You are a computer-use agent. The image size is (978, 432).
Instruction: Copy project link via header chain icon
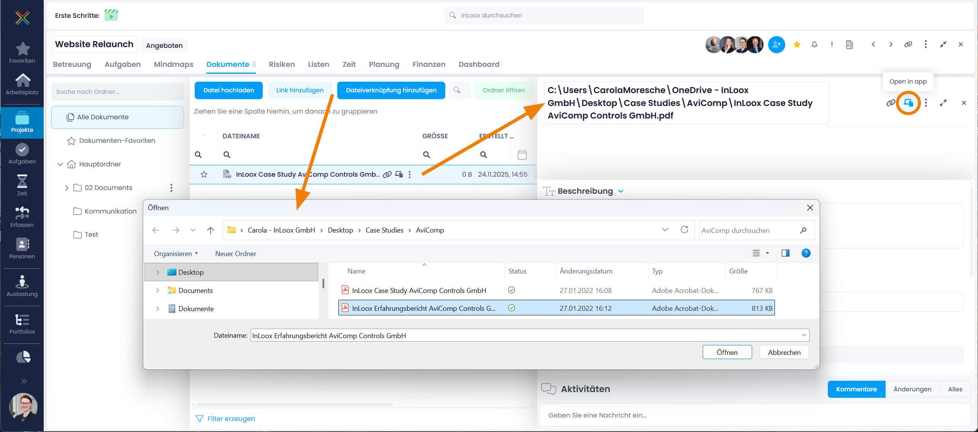(908, 44)
